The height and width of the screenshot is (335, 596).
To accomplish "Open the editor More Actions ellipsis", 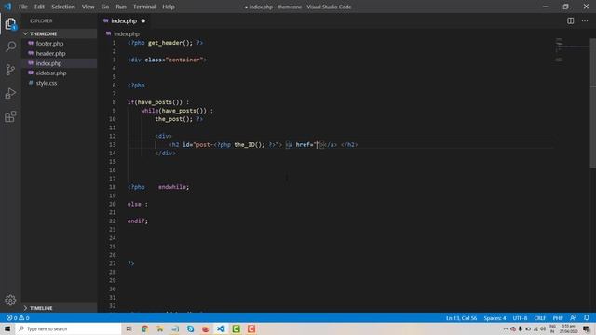I will click(x=585, y=20).
